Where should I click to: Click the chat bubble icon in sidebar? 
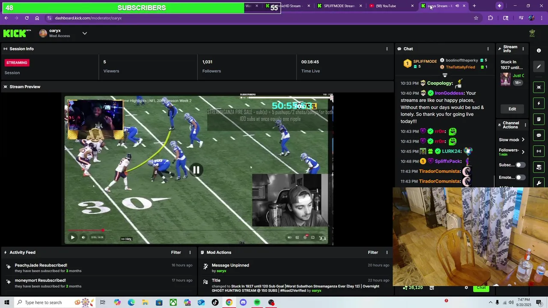[539, 135]
